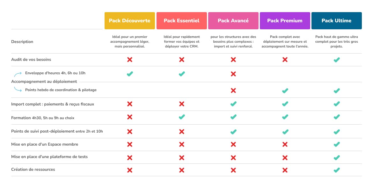The width and height of the screenshot is (373, 188).
Task: Click the blue Pack Ultime header
Action: pos(336,21)
